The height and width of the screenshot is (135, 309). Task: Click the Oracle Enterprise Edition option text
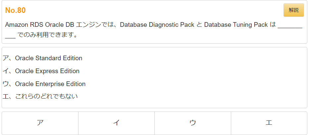(x=50, y=84)
